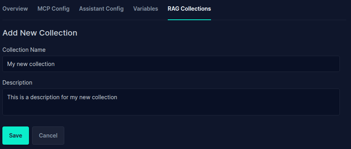
Task: View assistant settings via Assistant Config
Action: pyautogui.click(x=101, y=9)
